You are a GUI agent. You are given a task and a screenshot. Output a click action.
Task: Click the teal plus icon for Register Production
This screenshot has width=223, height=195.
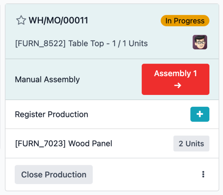(x=200, y=114)
